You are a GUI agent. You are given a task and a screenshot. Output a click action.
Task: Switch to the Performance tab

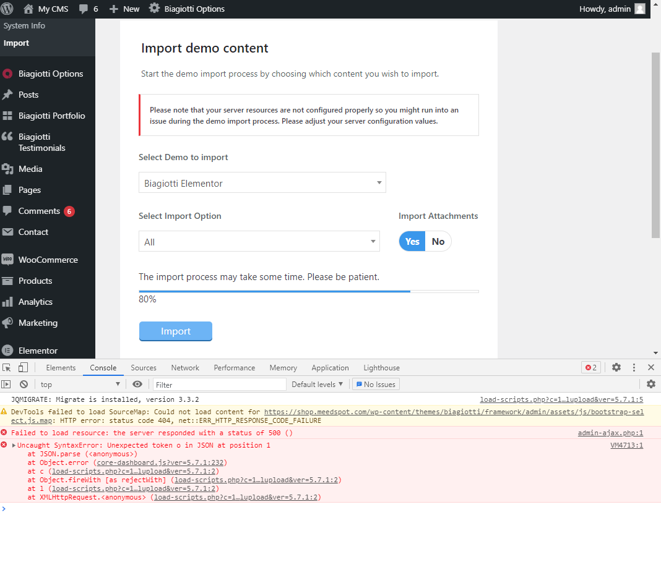235,367
